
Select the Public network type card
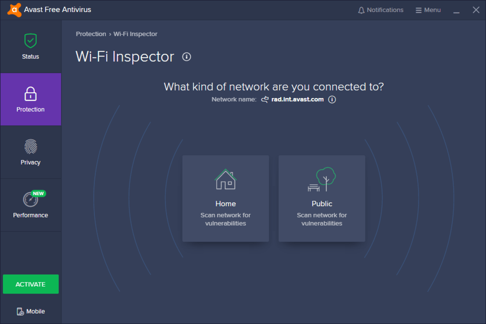coord(322,198)
